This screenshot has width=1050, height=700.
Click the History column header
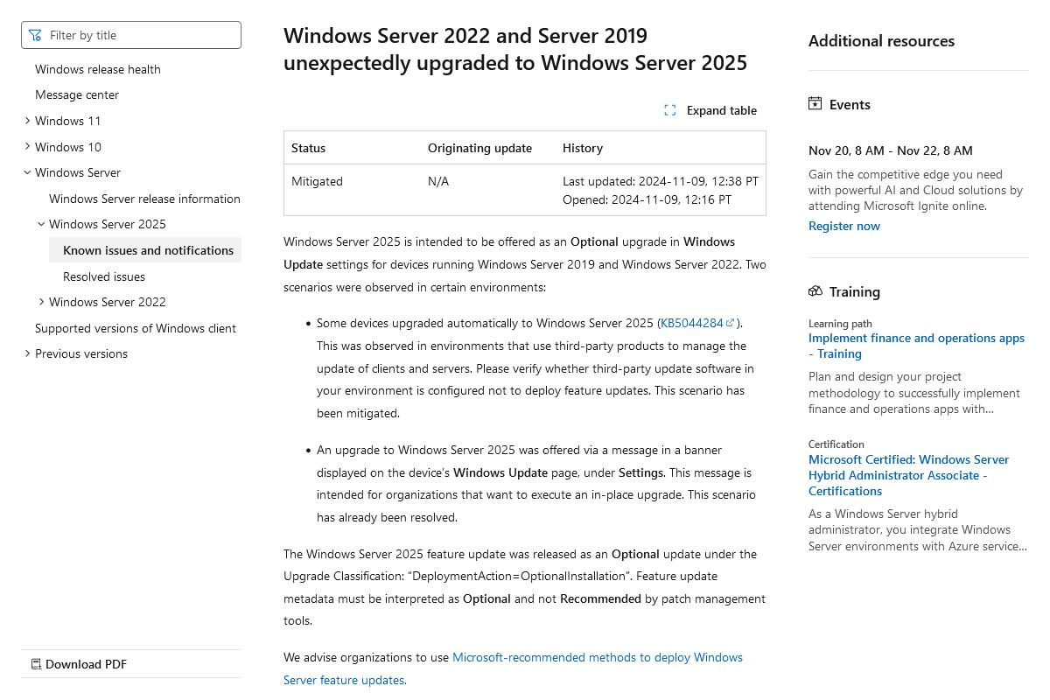583,148
